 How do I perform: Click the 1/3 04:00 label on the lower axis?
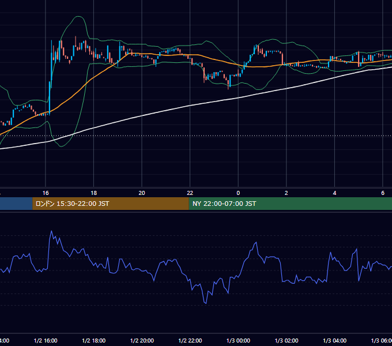pyautogui.click(x=335, y=340)
